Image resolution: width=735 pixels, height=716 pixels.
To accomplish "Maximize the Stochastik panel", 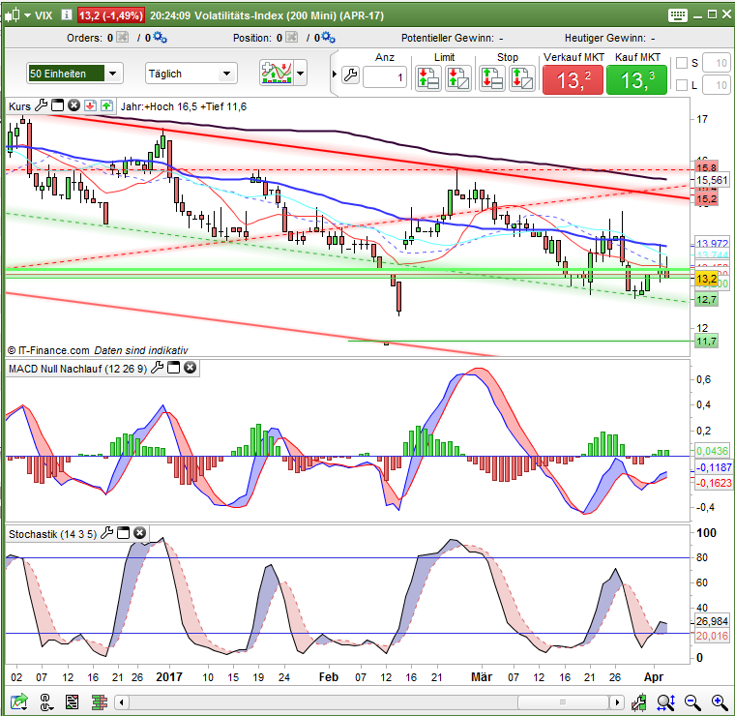I will [123, 533].
